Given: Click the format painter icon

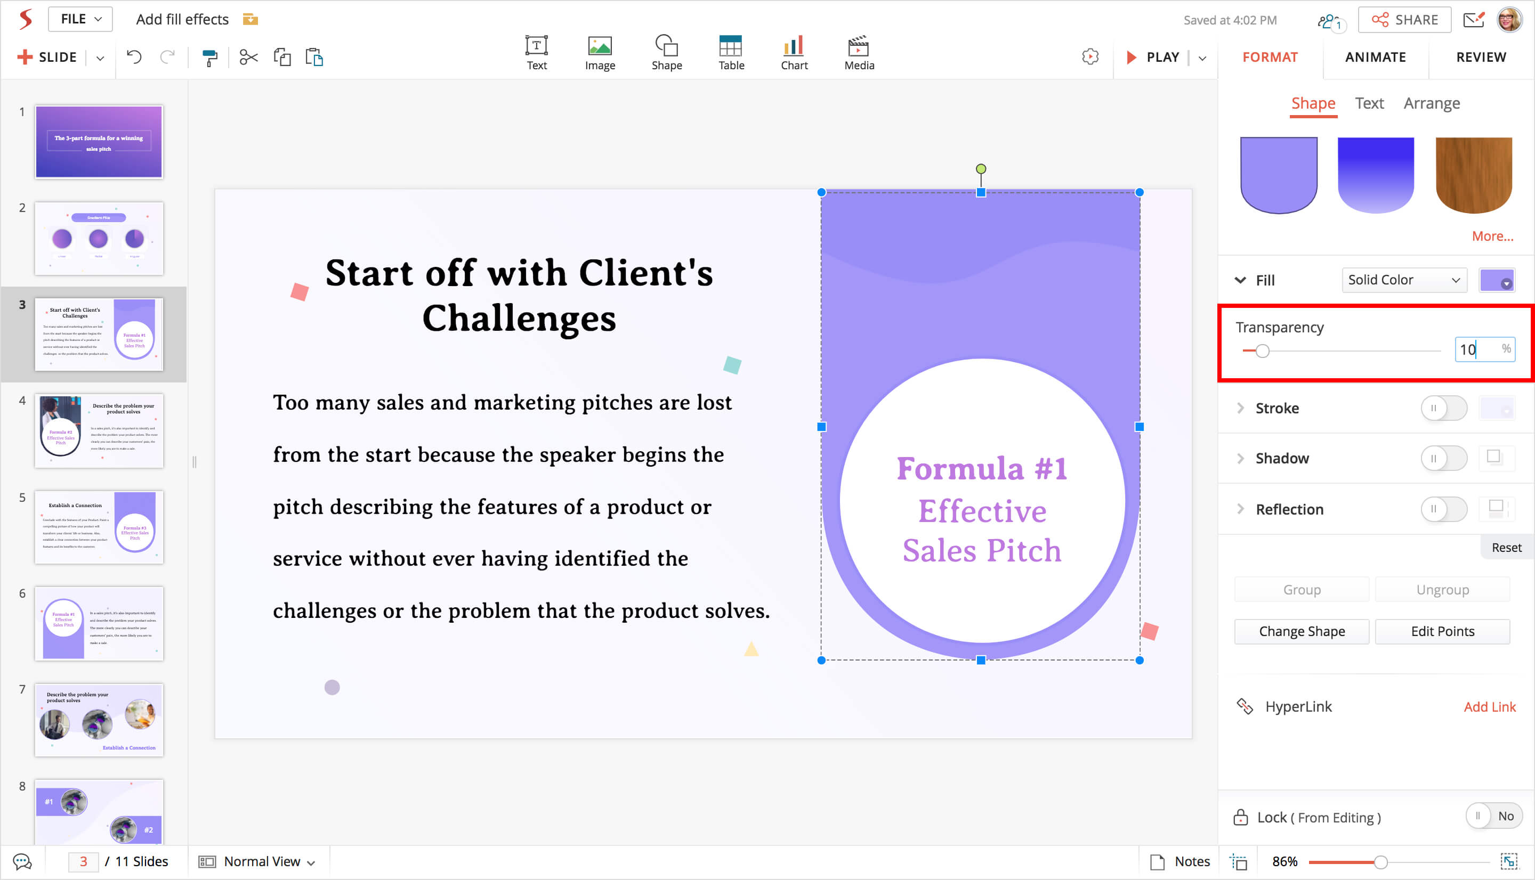Looking at the screenshot, I should (x=209, y=58).
